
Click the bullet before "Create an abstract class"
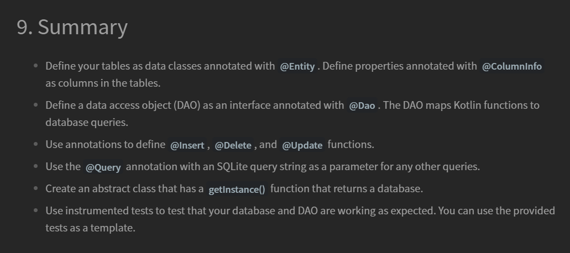point(35,188)
